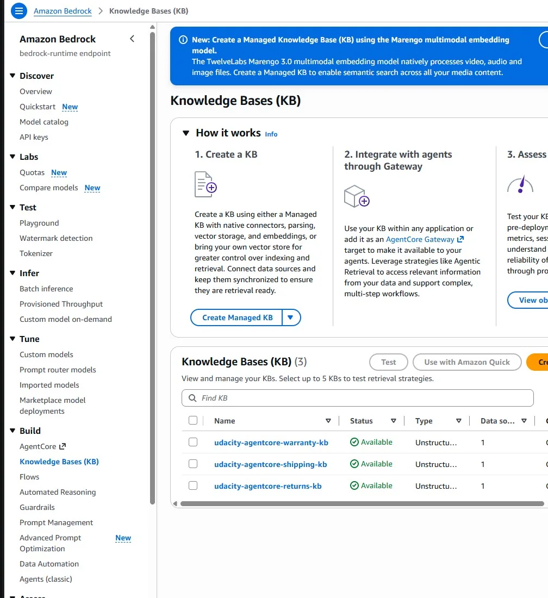This screenshot has width=548, height=598.
Task: Sort by the Data source column arrow
Action: [524, 421]
